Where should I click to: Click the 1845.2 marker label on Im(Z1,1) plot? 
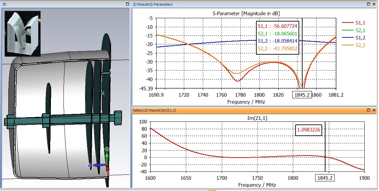click(325, 178)
